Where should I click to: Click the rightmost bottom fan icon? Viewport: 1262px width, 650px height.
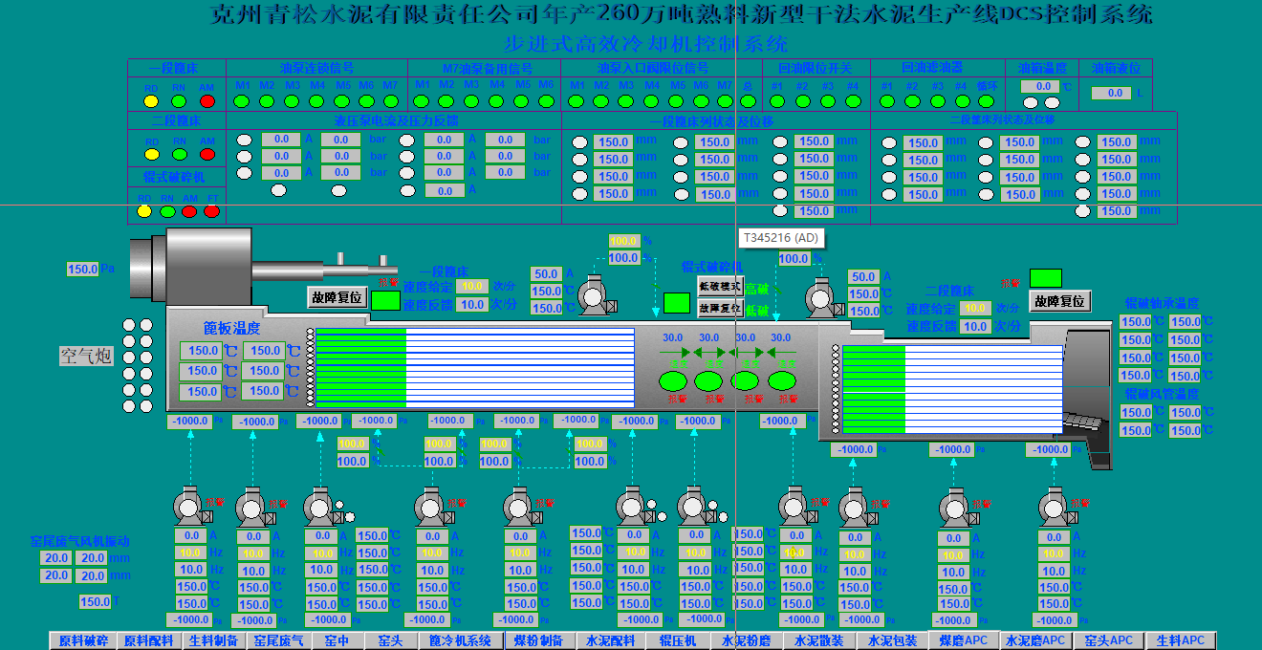[x=1055, y=506]
